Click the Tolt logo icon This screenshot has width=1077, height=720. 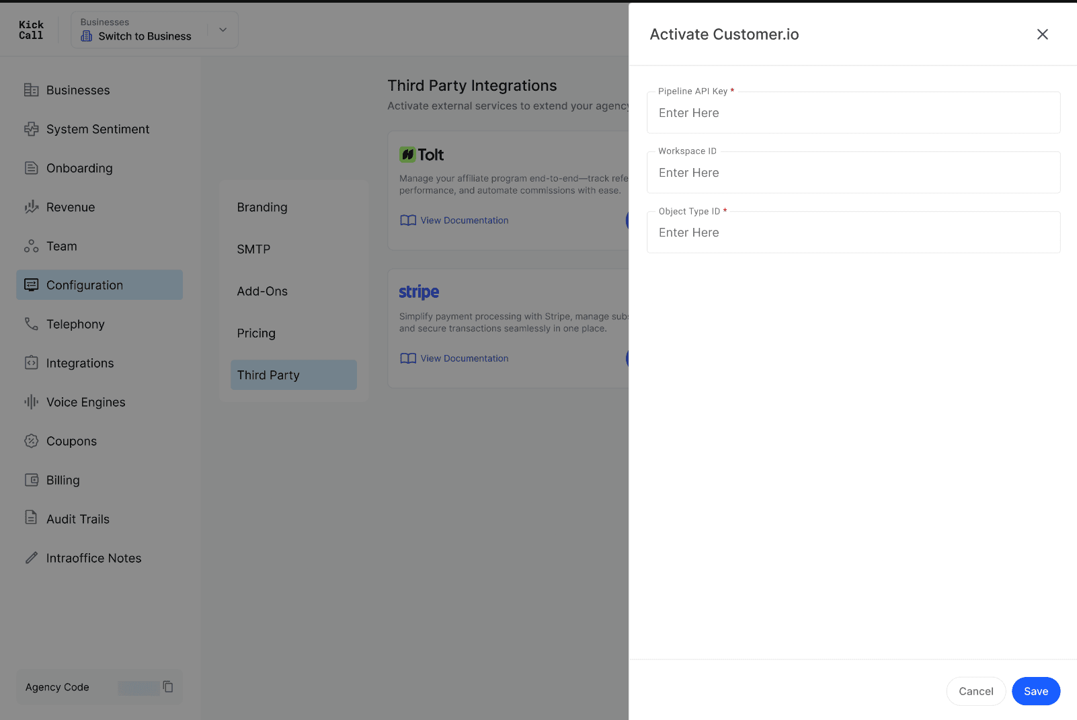407,155
